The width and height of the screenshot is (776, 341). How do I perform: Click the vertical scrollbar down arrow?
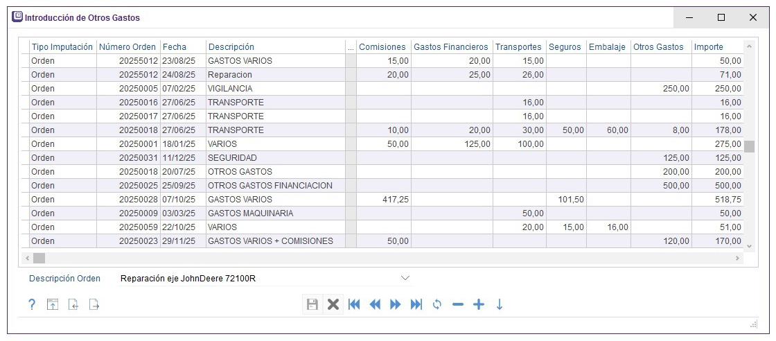point(748,245)
